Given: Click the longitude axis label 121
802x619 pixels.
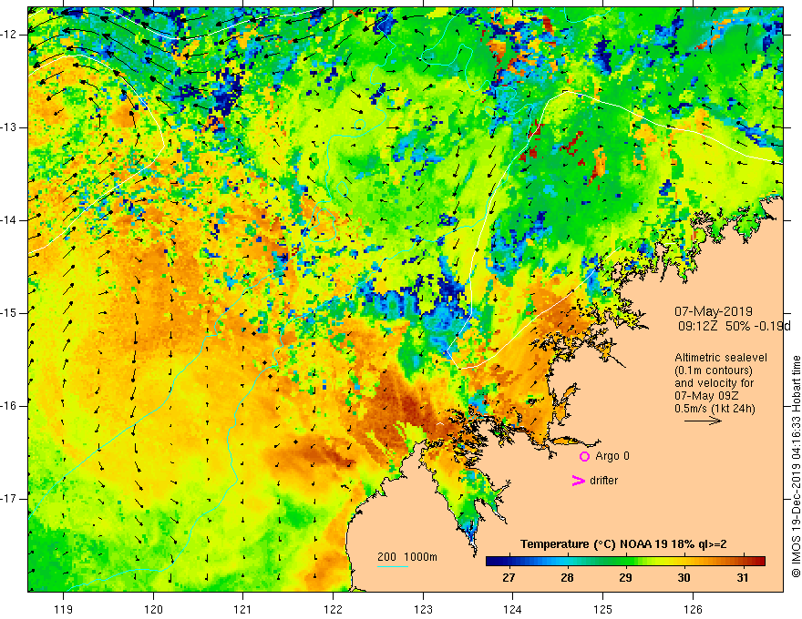Looking at the screenshot, I should click(x=243, y=609).
